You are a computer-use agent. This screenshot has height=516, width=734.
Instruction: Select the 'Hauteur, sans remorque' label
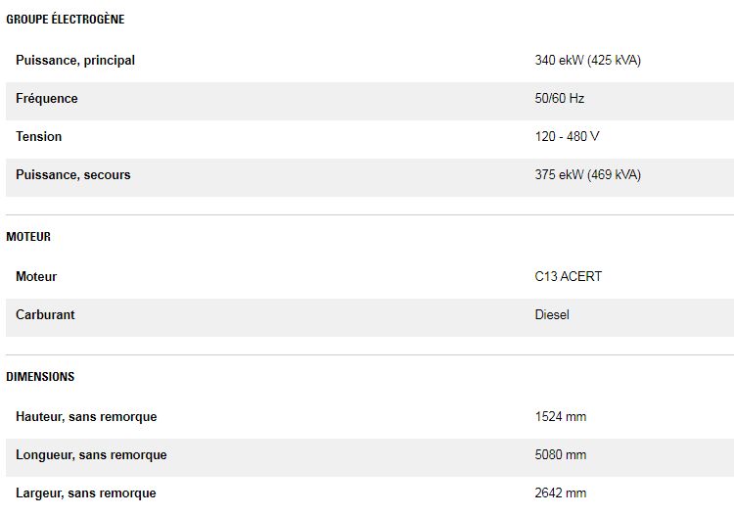pyautogui.click(x=86, y=417)
